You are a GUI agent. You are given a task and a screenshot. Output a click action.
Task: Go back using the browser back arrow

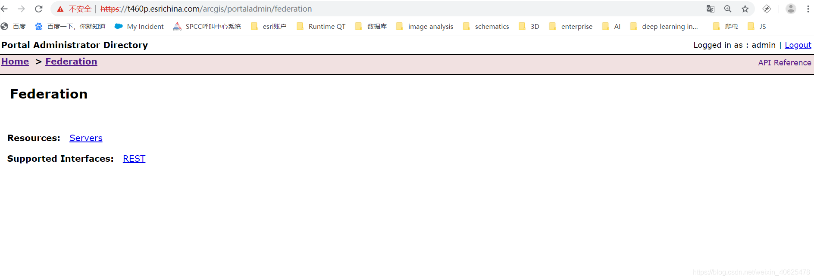point(4,9)
